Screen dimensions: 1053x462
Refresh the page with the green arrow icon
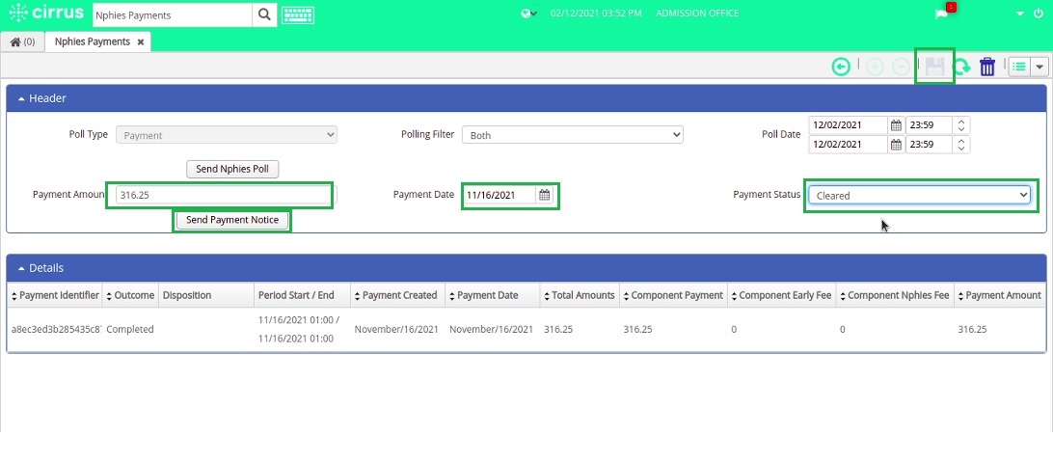pyautogui.click(x=961, y=67)
